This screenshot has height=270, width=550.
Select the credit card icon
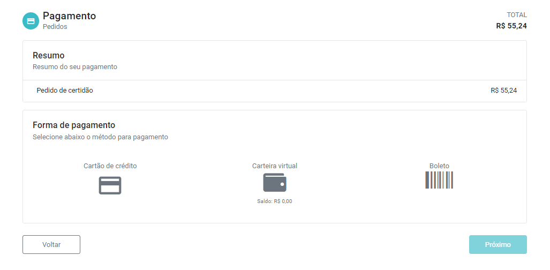(110, 185)
